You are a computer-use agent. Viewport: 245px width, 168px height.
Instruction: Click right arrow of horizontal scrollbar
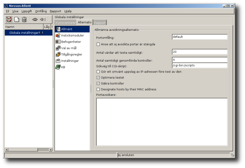pyautogui.click(x=50, y=150)
